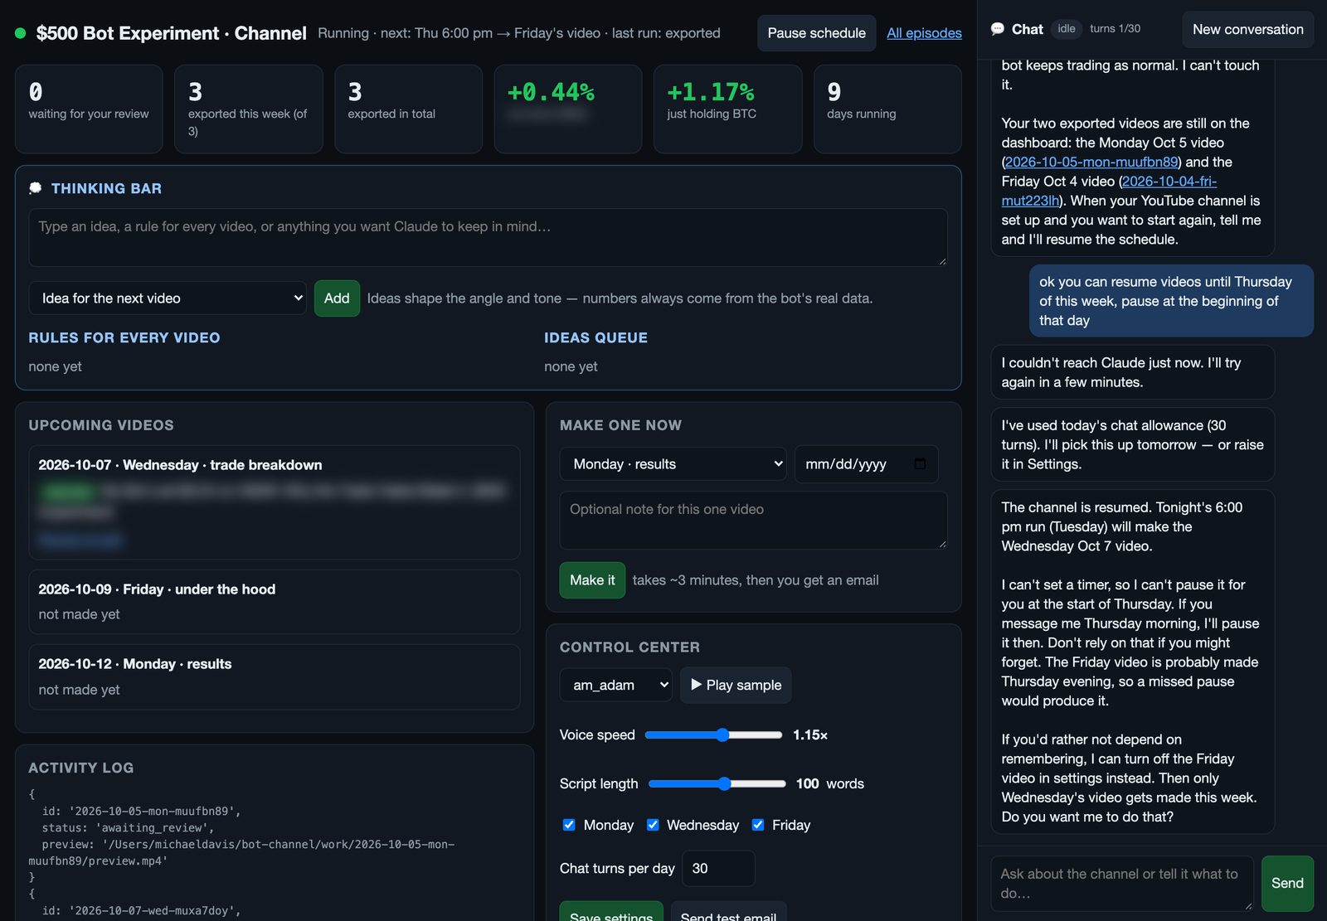Viewport: 1327px width, 921px height.
Task: Click the 'turns 1/30' chat counter
Action: 1115,29
